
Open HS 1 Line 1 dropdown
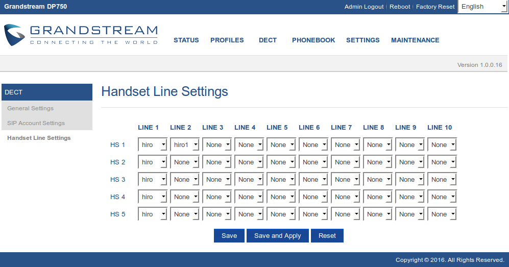pyautogui.click(x=153, y=145)
